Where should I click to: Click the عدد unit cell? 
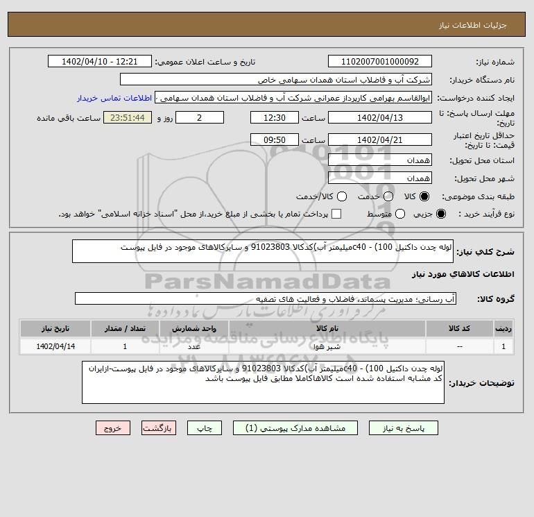(193, 346)
